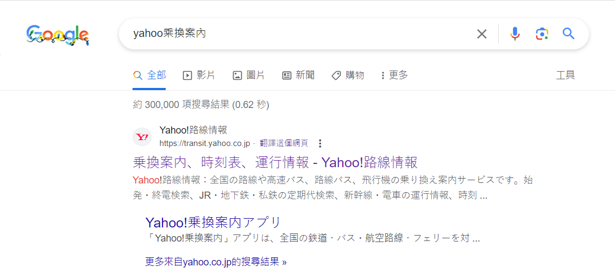Viewport: 615px width, 279px height.
Task: Click the blue magnifier search button
Action: pyautogui.click(x=568, y=34)
